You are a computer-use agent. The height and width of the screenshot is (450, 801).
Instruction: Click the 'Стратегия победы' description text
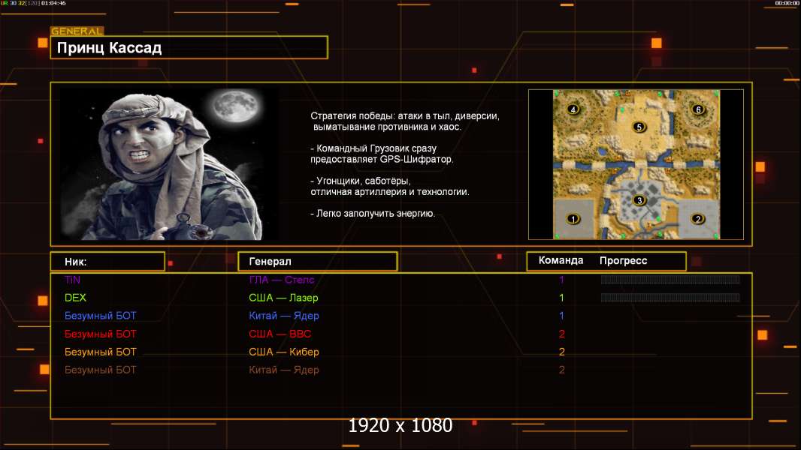(405, 121)
